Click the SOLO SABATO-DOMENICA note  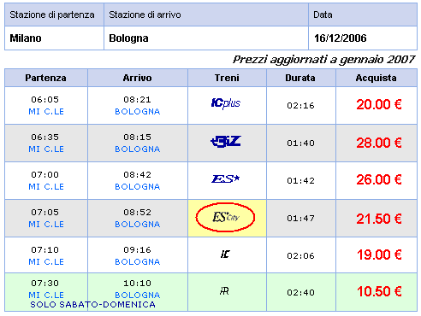click(x=93, y=305)
